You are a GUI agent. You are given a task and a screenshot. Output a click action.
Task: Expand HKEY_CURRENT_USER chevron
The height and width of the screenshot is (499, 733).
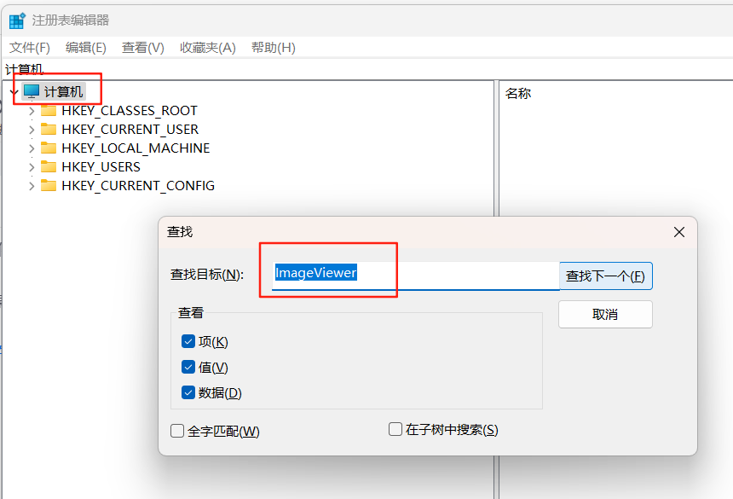point(32,130)
